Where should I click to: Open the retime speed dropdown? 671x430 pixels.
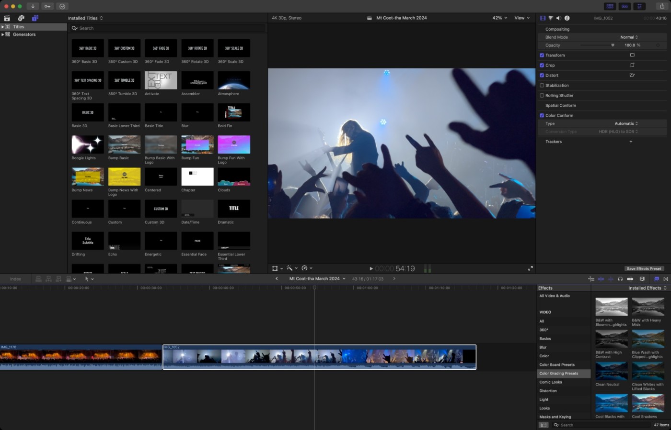[x=307, y=268]
